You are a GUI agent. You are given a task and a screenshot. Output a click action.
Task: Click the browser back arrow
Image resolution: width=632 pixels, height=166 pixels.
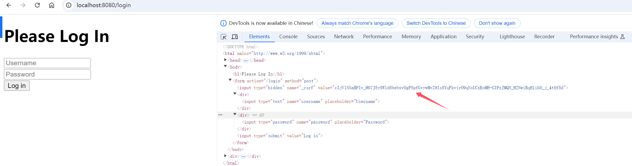[x=9, y=5]
